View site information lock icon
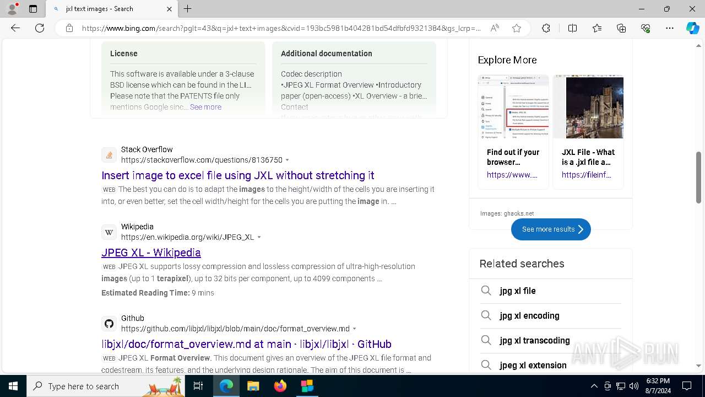Viewport: 705px width, 397px height. [69, 28]
